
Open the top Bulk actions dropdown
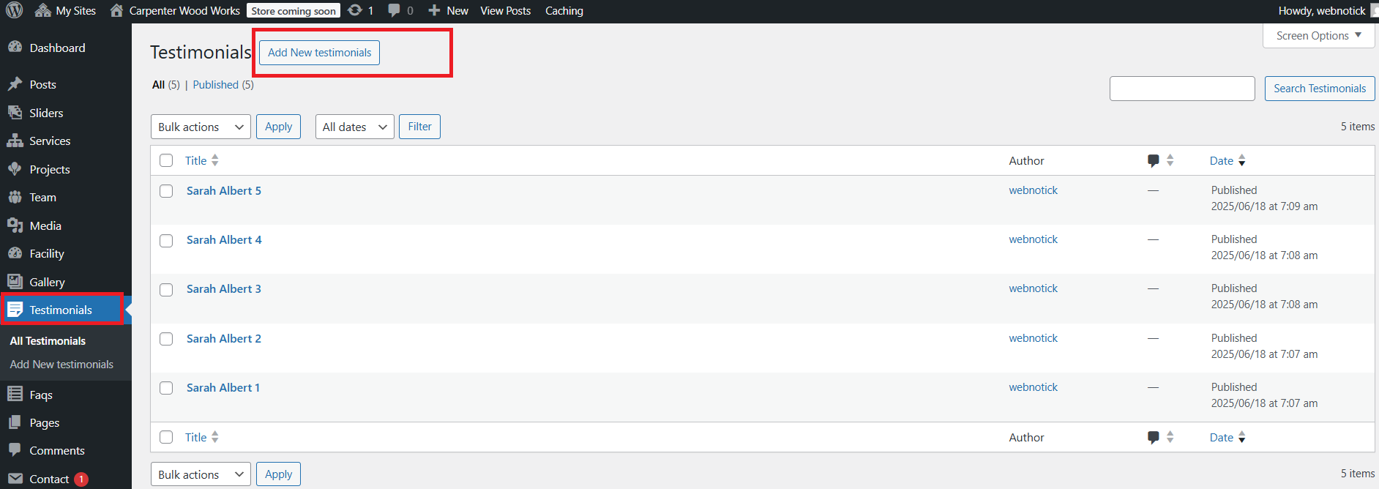[201, 127]
